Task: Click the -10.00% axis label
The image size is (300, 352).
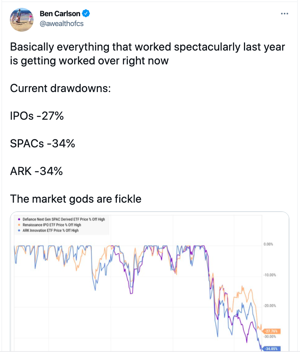Action: click(x=269, y=275)
